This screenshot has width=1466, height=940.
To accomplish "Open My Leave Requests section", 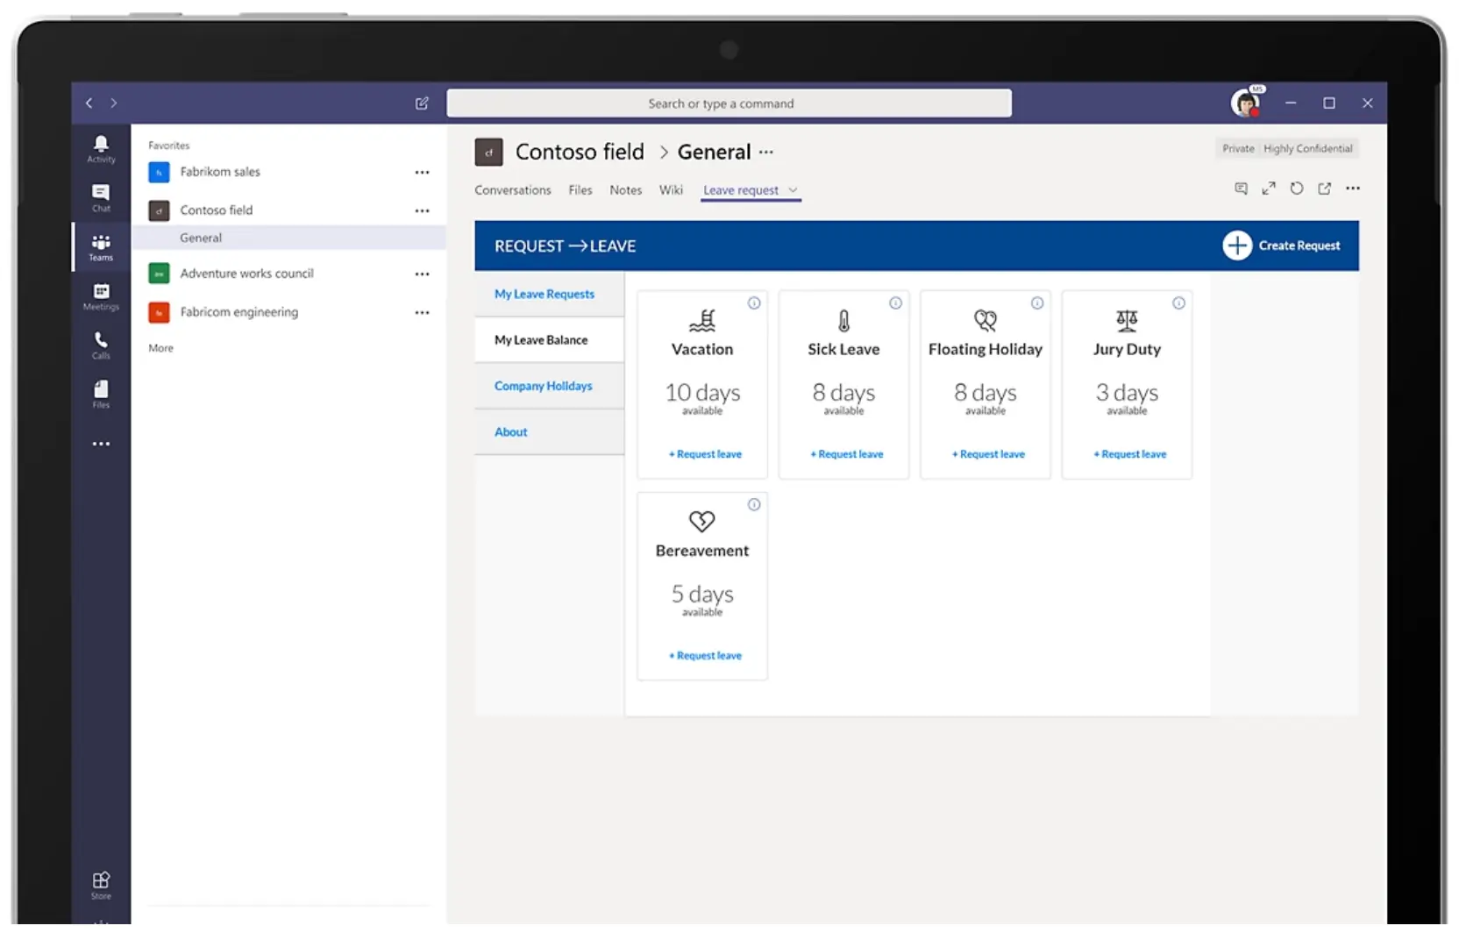I will [x=549, y=294].
